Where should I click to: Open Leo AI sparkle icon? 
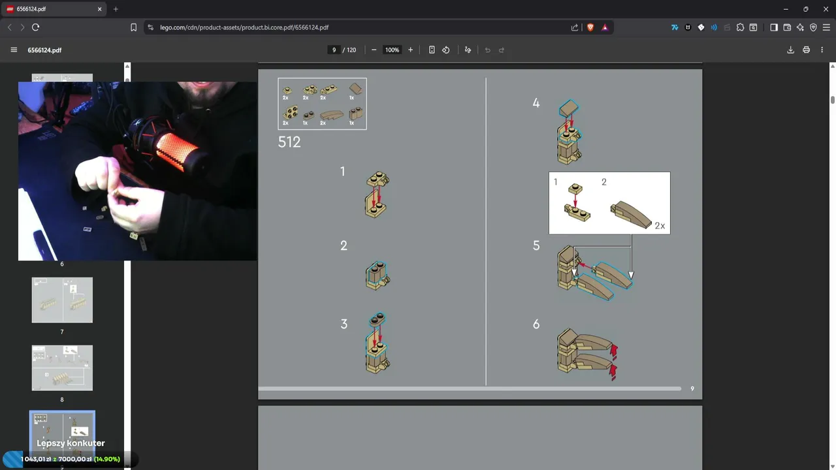click(x=800, y=27)
